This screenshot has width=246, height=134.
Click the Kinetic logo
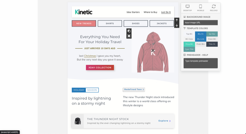coord(84,12)
